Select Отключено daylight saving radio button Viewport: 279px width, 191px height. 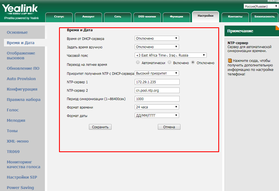coord(193,62)
